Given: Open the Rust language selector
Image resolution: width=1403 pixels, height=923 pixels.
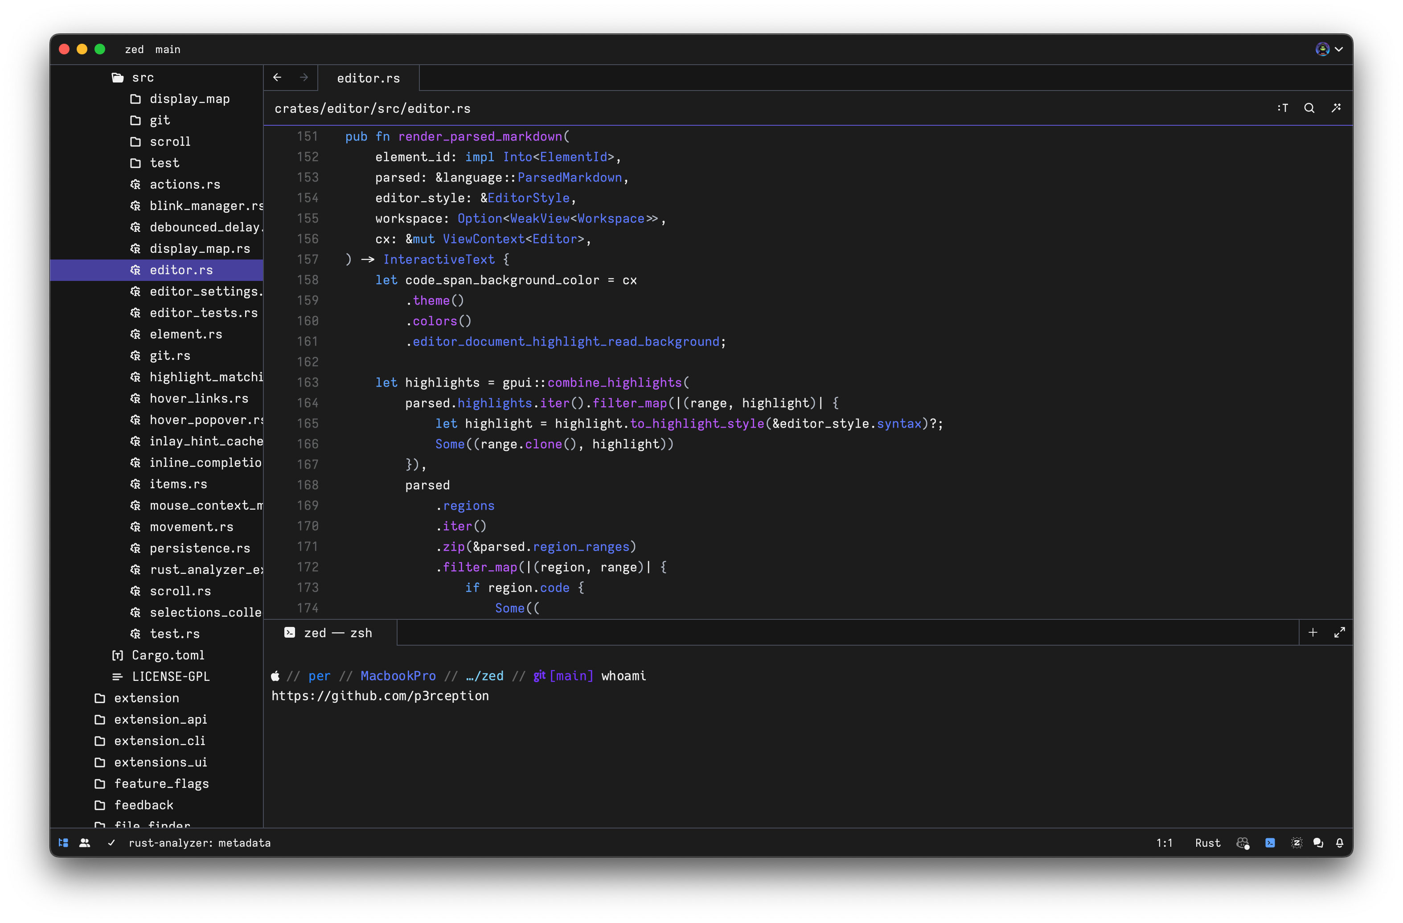Looking at the screenshot, I should pos(1207,843).
